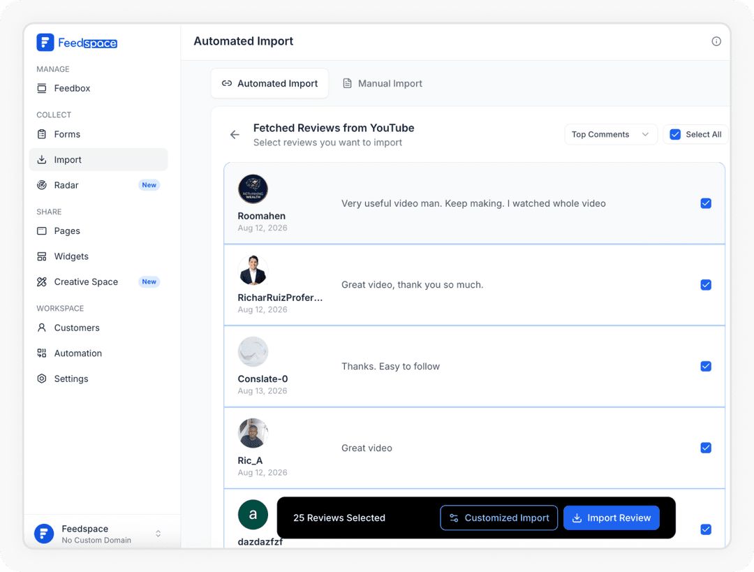Click the sliders icon in Customized Import

tap(454, 518)
